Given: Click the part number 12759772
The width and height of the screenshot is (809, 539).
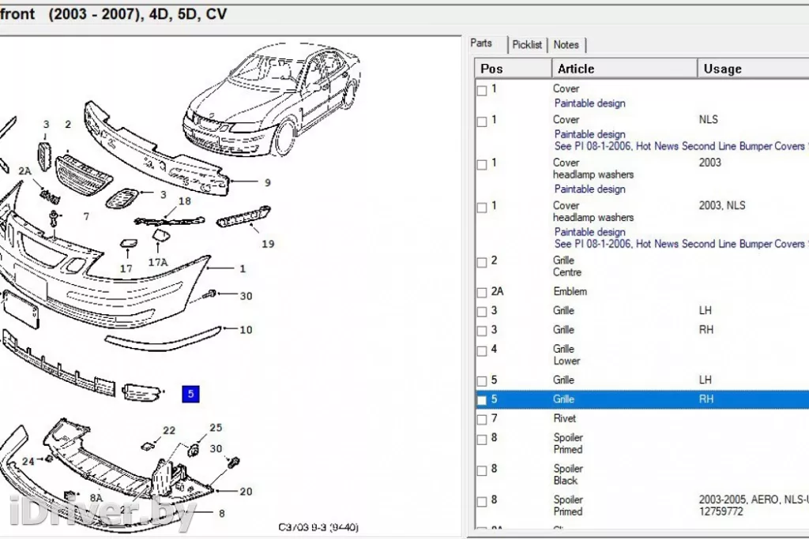Looking at the screenshot, I should 721,511.
